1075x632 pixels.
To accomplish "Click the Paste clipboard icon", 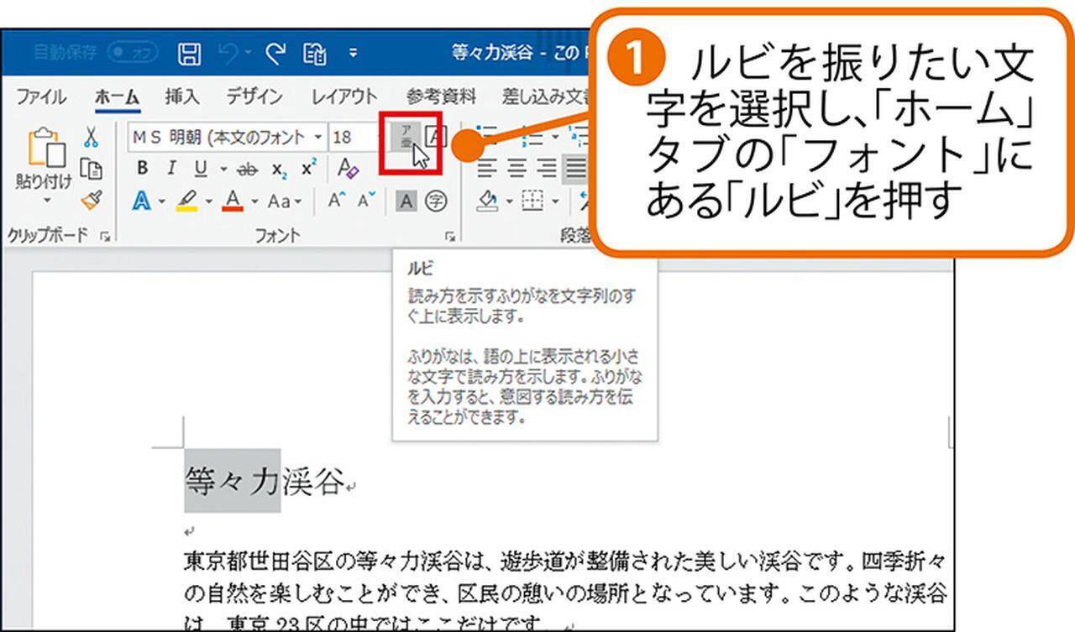I will 46,149.
